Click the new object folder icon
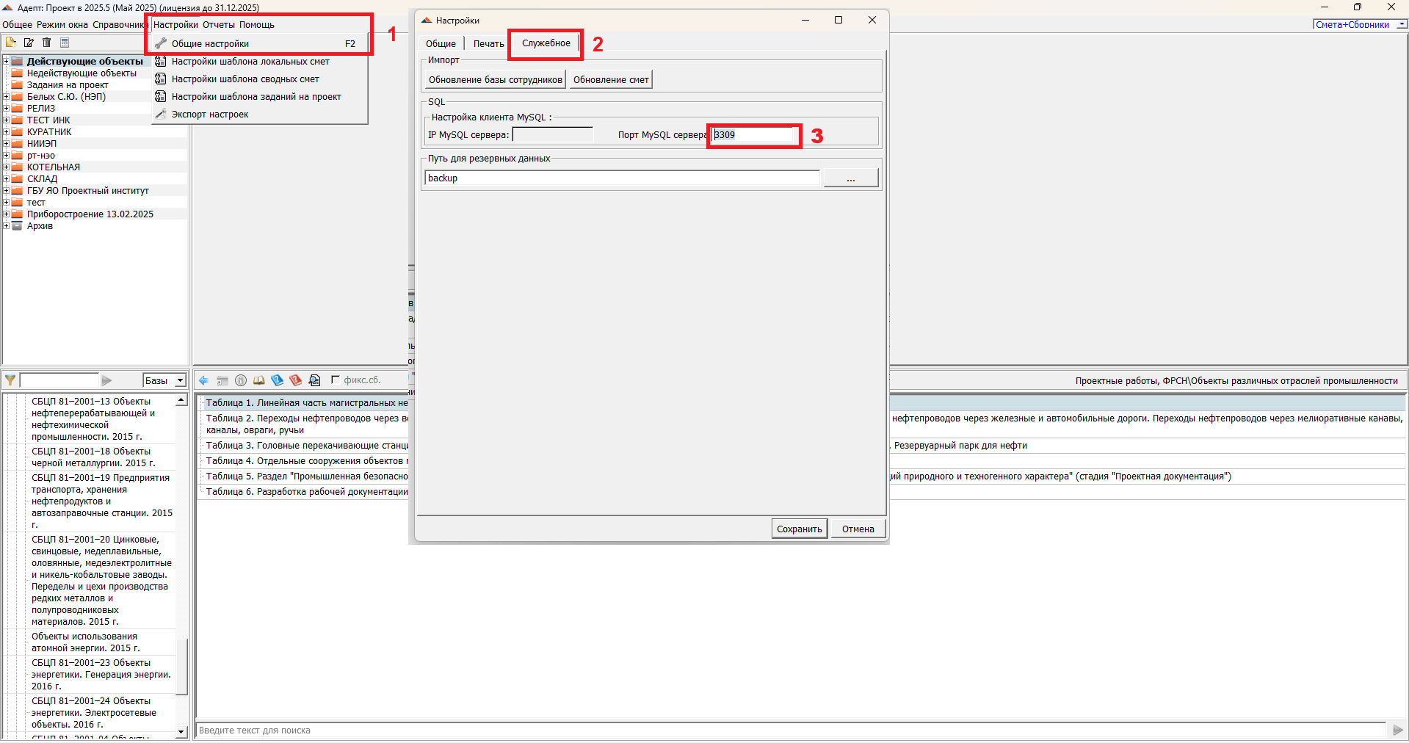This screenshot has width=1409, height=743. [11, 43]
